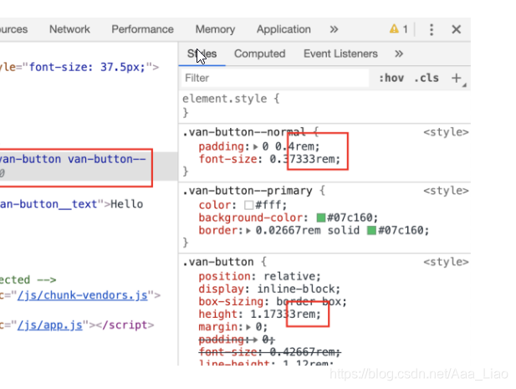The image size is (516, 389).
Task: Open the /js/app.js script link
Action: (x=49, y=325)
